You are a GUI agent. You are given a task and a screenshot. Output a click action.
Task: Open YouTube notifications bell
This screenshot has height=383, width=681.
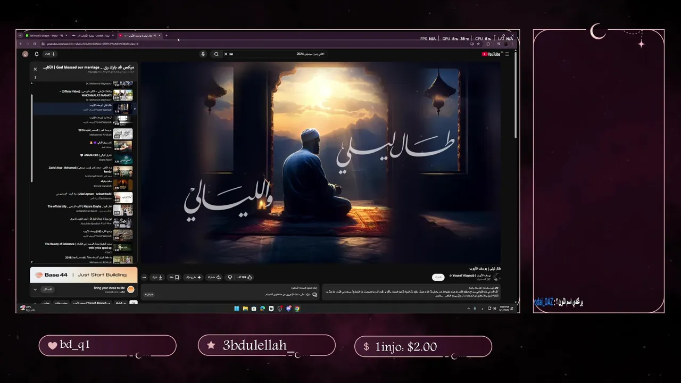click(37, 54)
